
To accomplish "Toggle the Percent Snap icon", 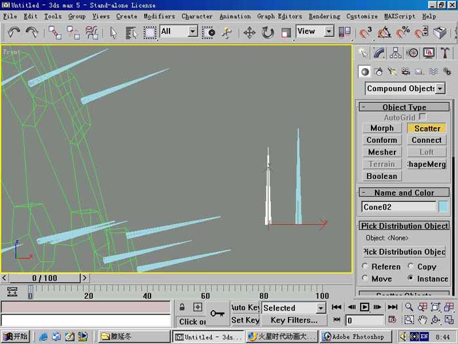I will pyautogui.click(x=402, y=33).
